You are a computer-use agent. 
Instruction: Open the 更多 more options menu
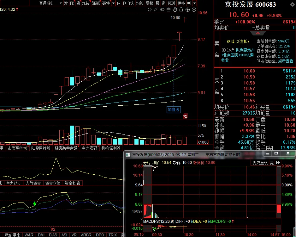click(181, 3)
